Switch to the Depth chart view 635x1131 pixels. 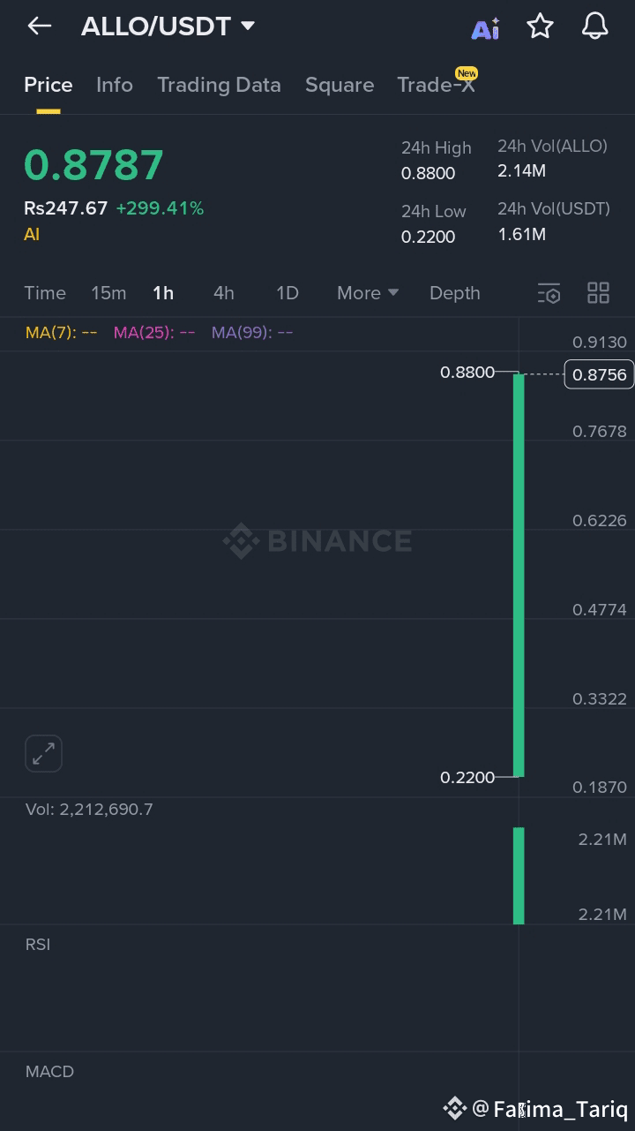(x=455, y=293)
